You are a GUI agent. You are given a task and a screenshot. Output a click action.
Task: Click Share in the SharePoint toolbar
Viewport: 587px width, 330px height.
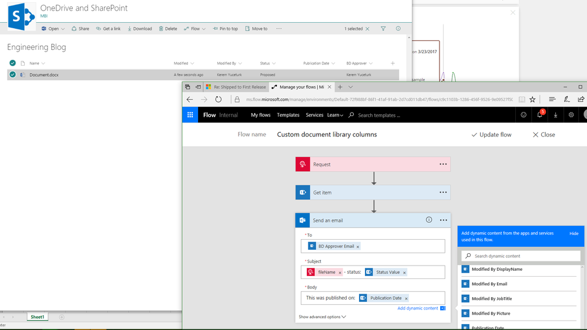click(x=80, y=29)
